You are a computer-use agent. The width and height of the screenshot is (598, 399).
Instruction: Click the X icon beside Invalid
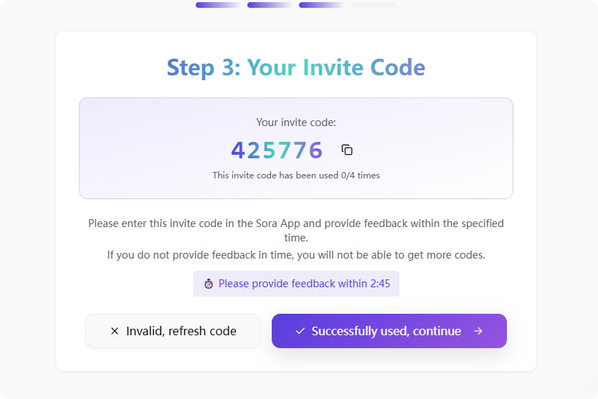click(x=115, y=331)
